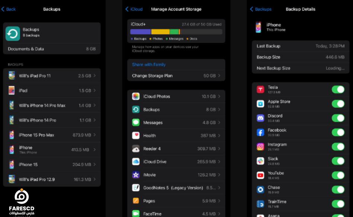Tap the GoodNotes 5 app icon
The height and width of the screenshot is (217, 353).
(136, 188)
